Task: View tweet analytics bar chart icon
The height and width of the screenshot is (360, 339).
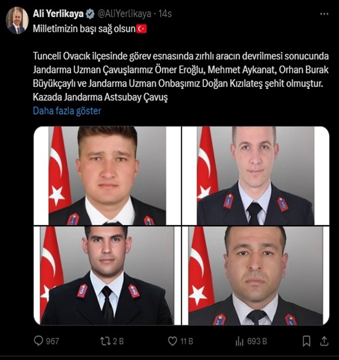Action: [x=239, y=341]
